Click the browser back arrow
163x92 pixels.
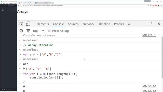click(x=19, y=6)
